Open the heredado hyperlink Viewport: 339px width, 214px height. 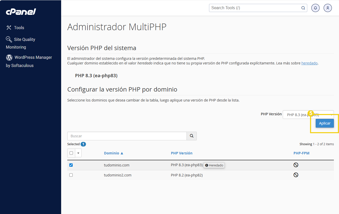pos(309,63)
